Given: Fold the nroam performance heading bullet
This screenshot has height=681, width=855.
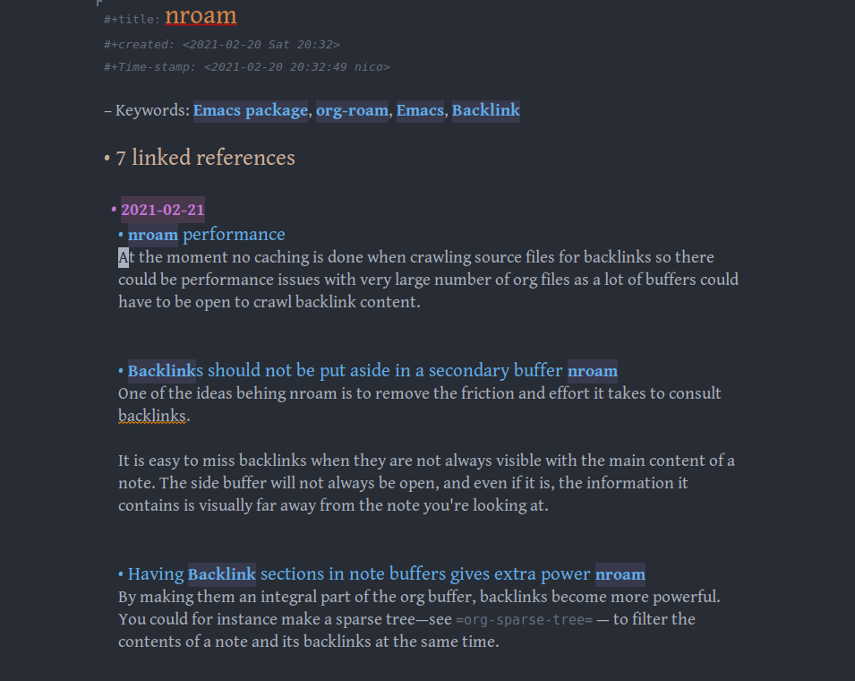Looking at the screenshot, I should coord(121,235).
